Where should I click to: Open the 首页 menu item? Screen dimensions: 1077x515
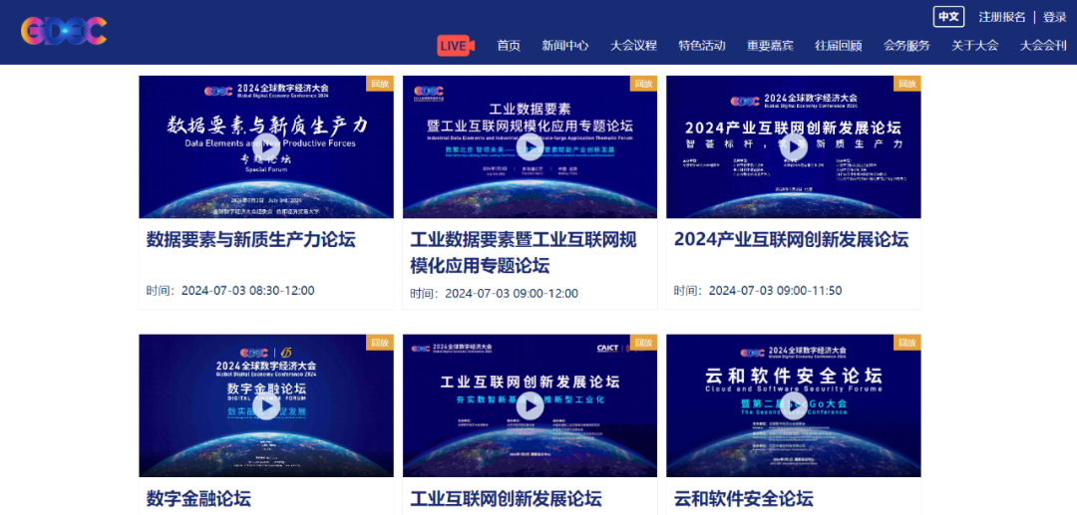pyautogui.click(x=509, y=46)
